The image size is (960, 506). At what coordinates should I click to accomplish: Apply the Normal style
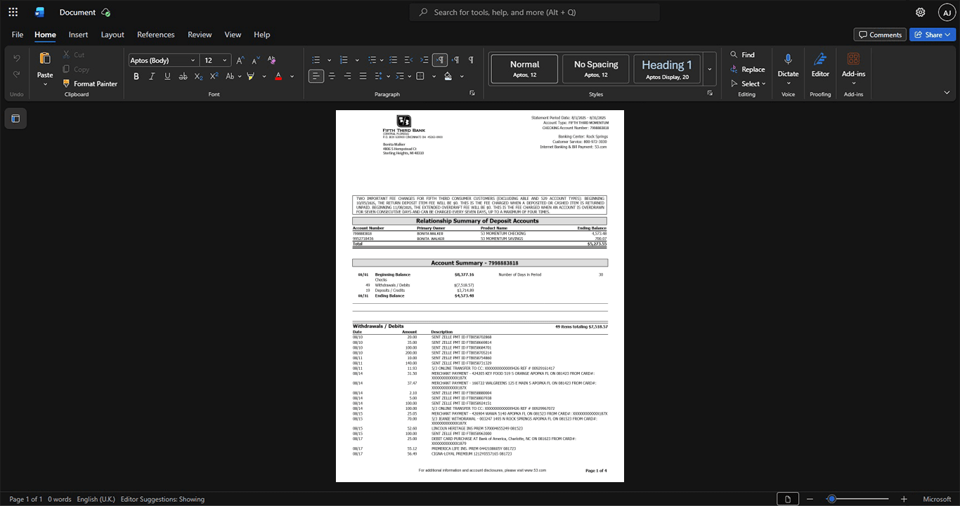525,69
